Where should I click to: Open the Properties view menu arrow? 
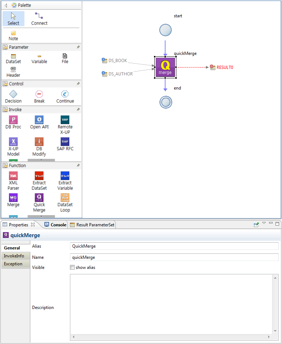264,223
